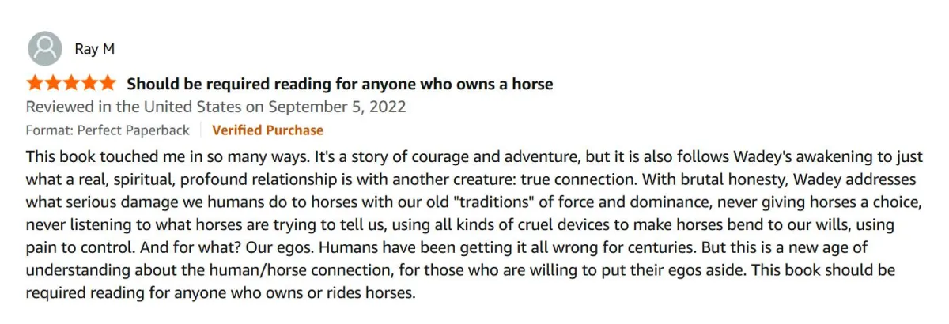Click the orange Verified Purchase label
The image size is (949, 324).
point(267,130)
